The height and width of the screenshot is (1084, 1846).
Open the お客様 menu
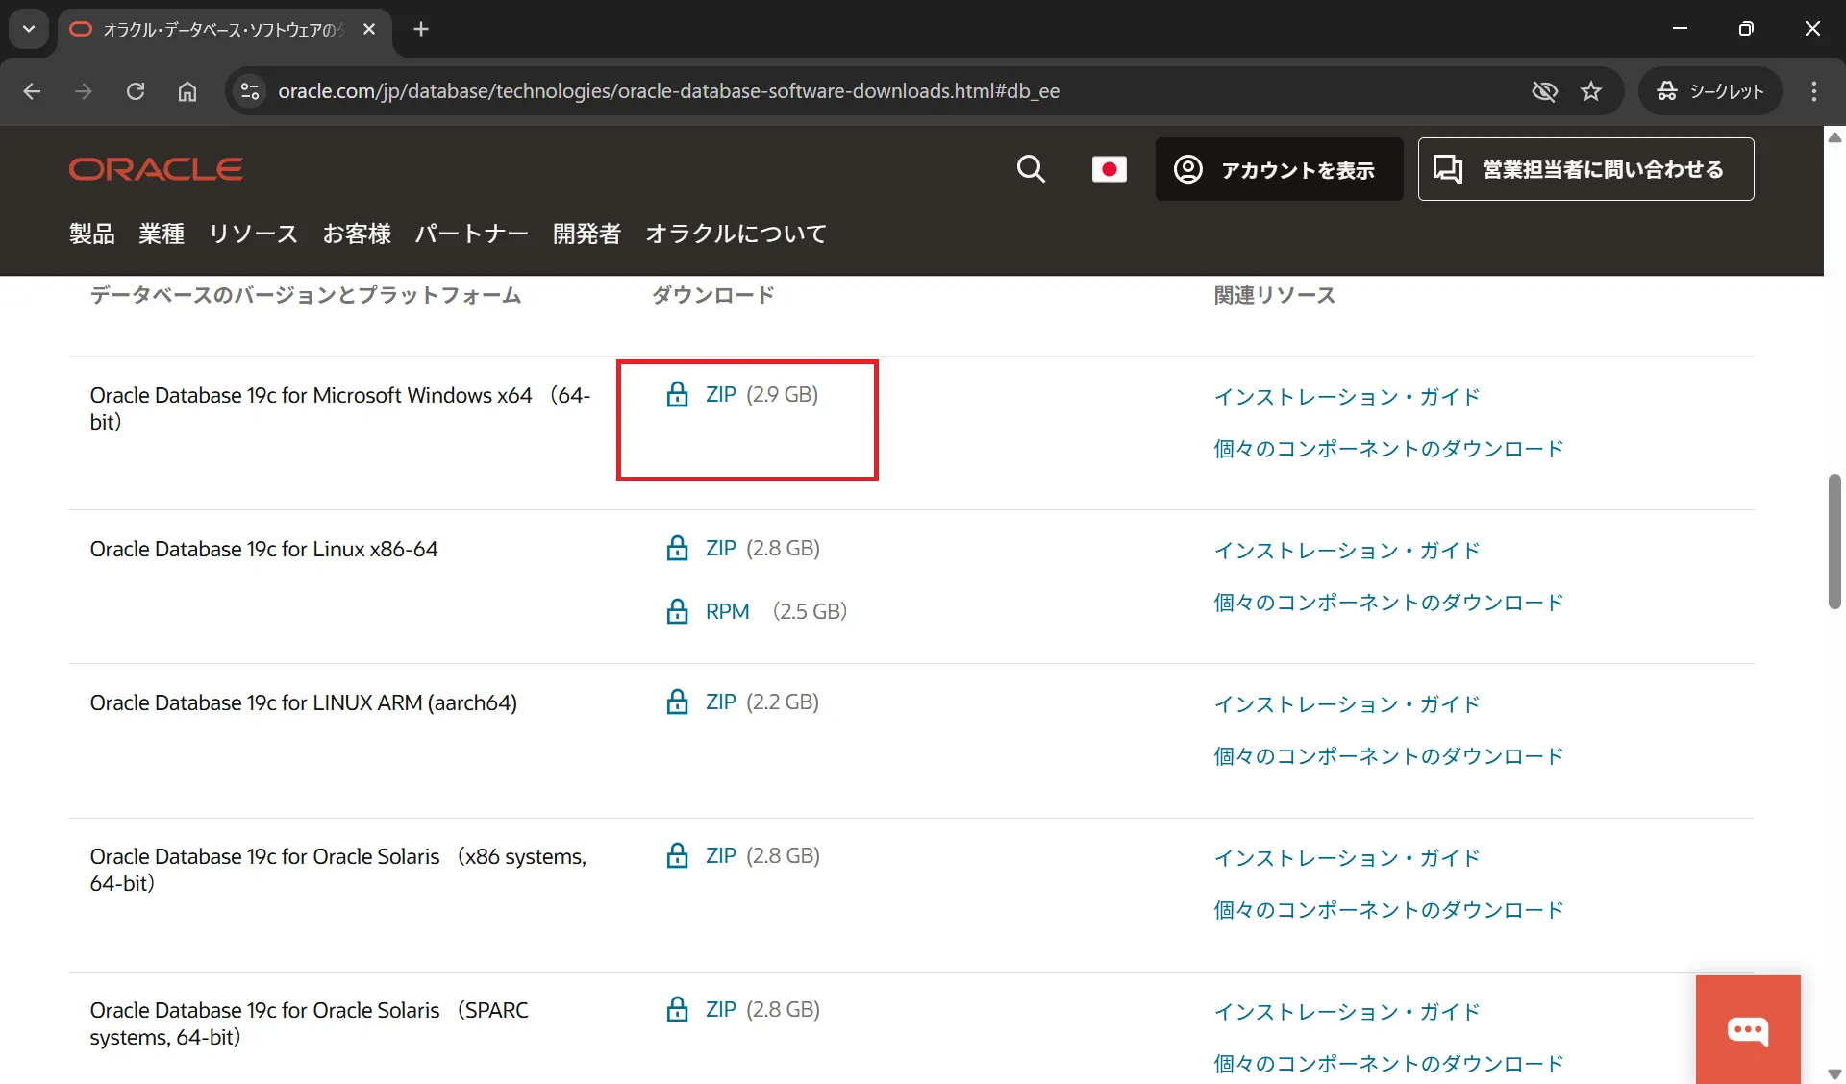point(357,234)
